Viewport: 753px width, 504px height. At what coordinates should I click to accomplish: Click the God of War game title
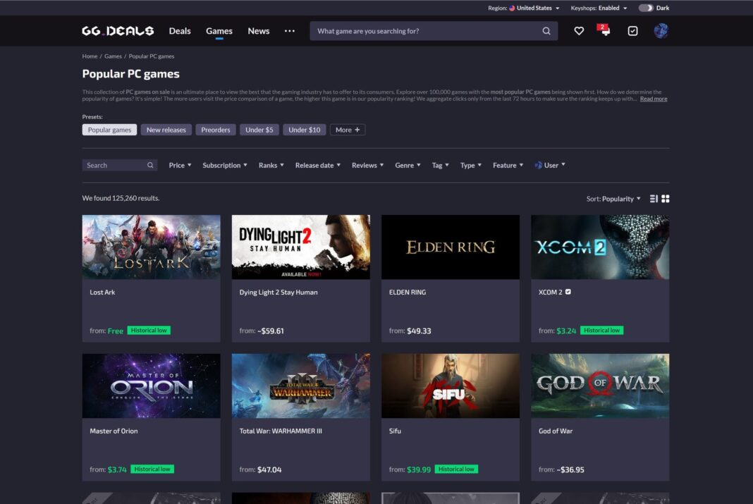556,431
